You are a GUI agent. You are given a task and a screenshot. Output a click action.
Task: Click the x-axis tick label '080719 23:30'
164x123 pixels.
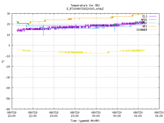click(x=75, y=114)
